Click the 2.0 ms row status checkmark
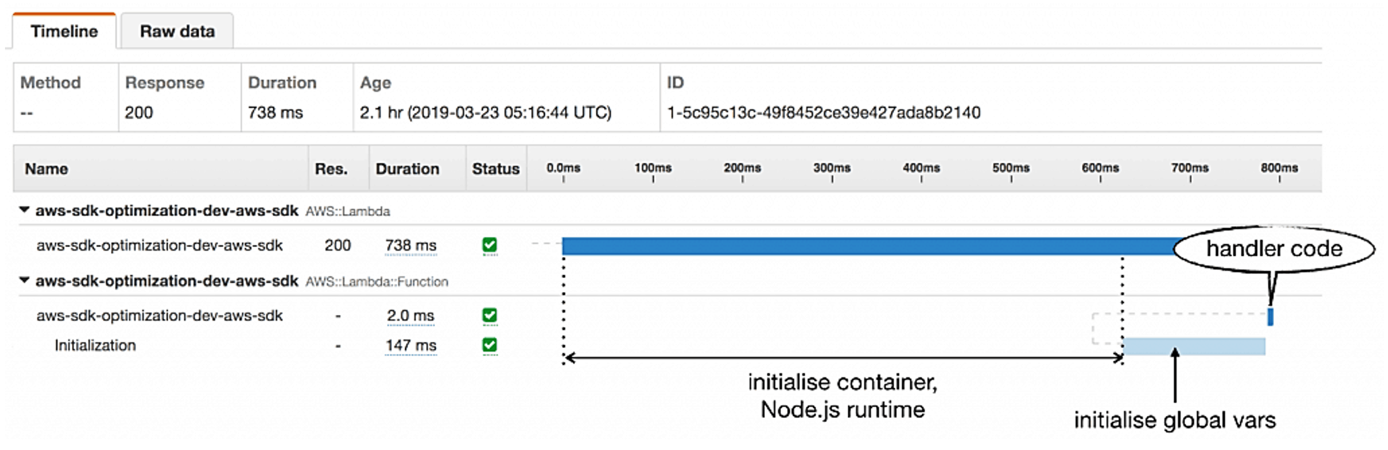This screenshot has width=1388, height=450. 489,315
